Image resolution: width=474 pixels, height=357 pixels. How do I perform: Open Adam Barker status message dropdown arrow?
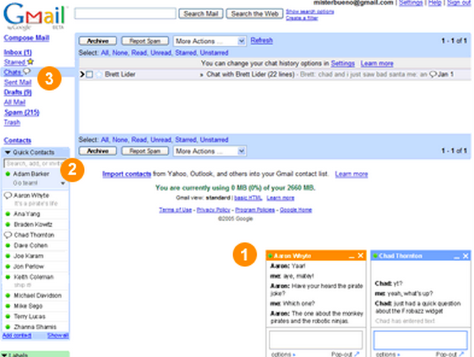coord(63,183)
